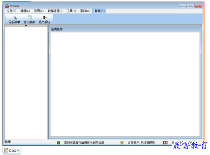The image size is (210, 155).
Task: Click the 当前用户: 系统管理员 status text
Action: tap(141, 142)
